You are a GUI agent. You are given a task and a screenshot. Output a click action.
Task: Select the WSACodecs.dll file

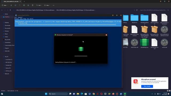pyautogui.click(x=134, y=43)
